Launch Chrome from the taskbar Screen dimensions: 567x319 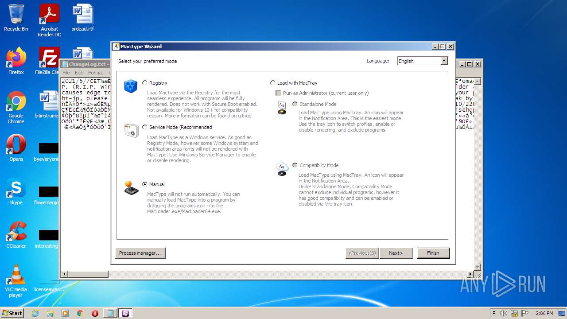80,313
